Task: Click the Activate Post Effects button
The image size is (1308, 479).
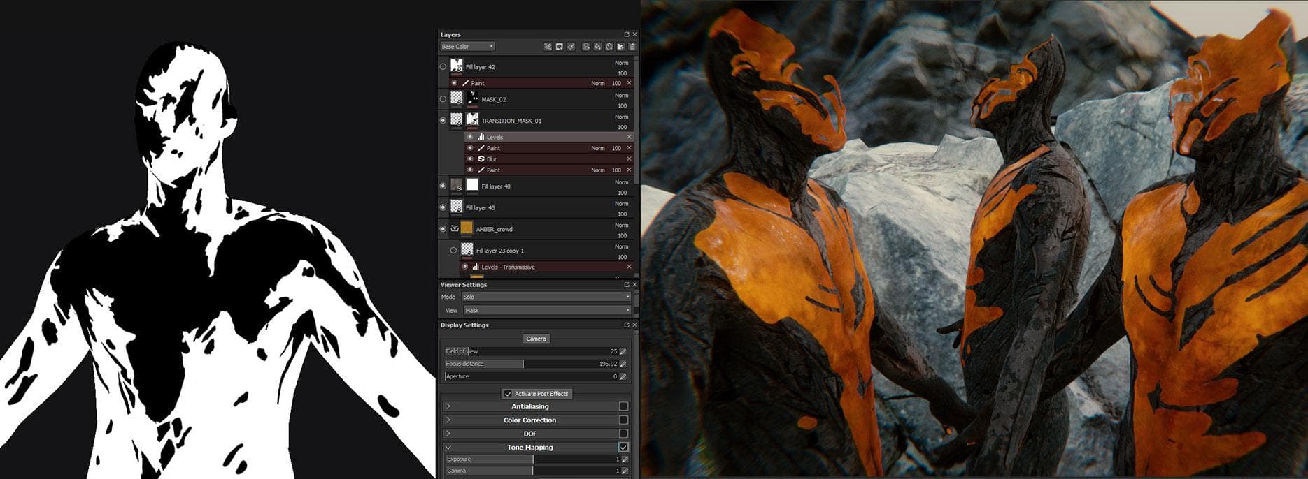Action: tap(536, 394)
